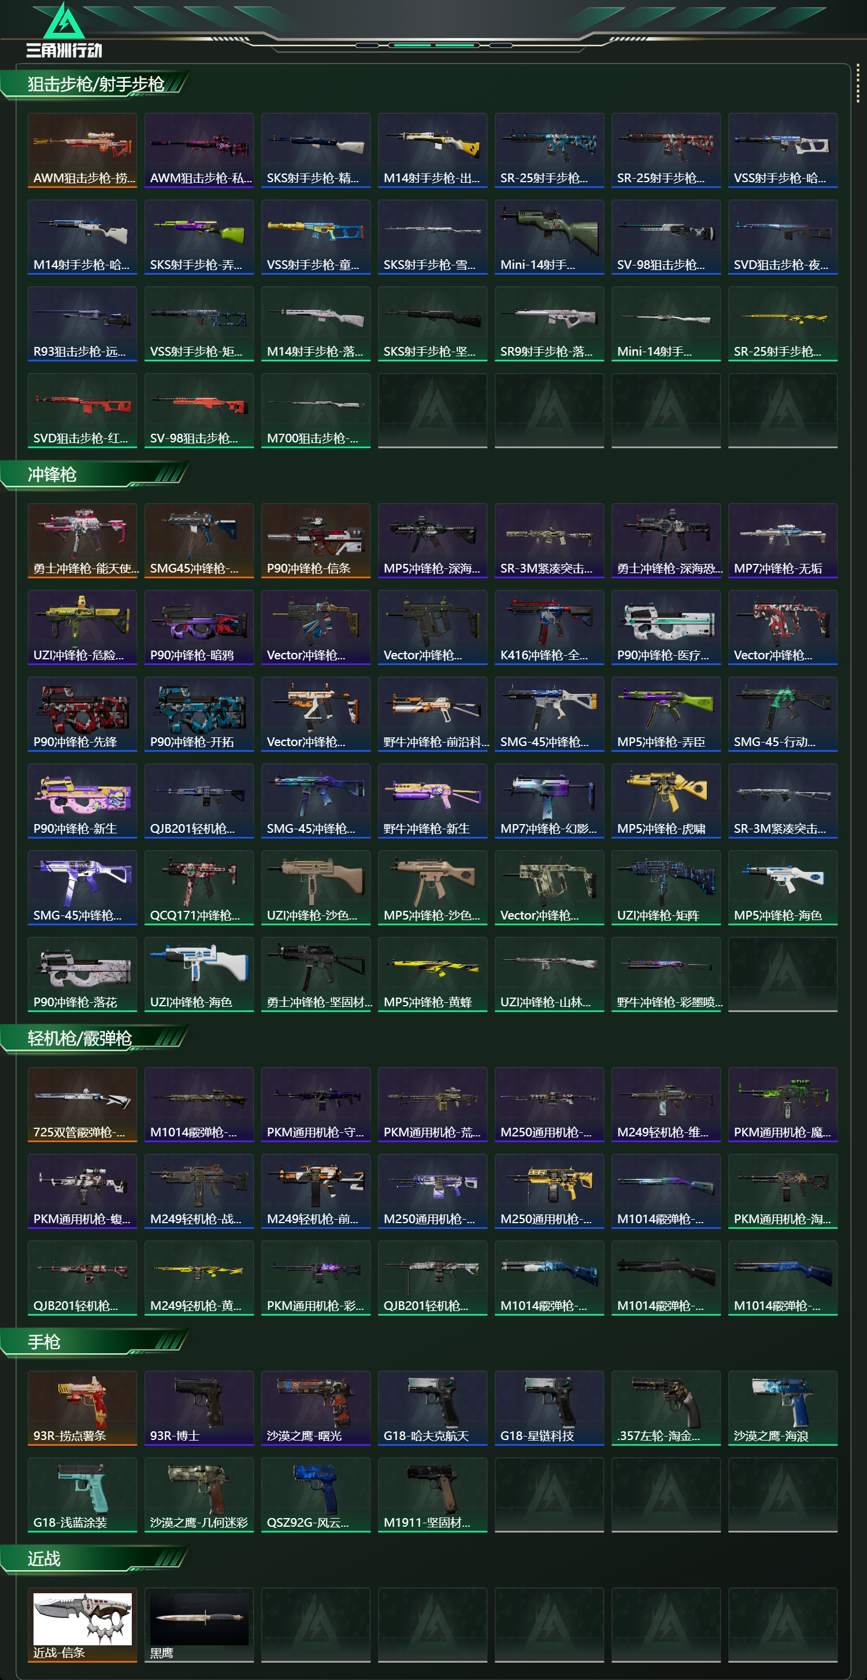Pick the MP7冲锋枪-无垢 skin tile

782,541
